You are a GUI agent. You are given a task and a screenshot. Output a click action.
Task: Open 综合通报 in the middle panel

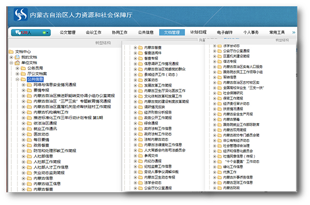tap(151, 123)
